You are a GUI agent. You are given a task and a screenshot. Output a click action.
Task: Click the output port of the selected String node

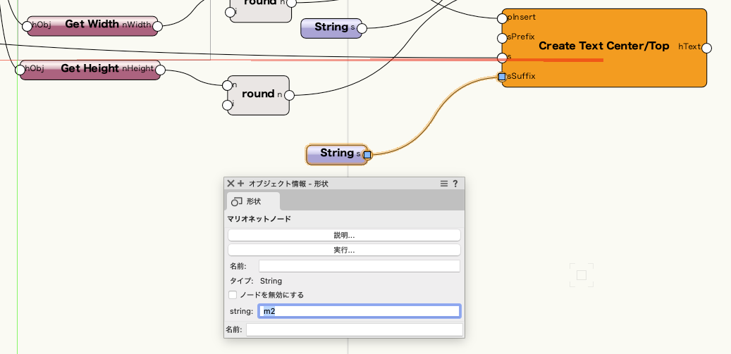367,154
